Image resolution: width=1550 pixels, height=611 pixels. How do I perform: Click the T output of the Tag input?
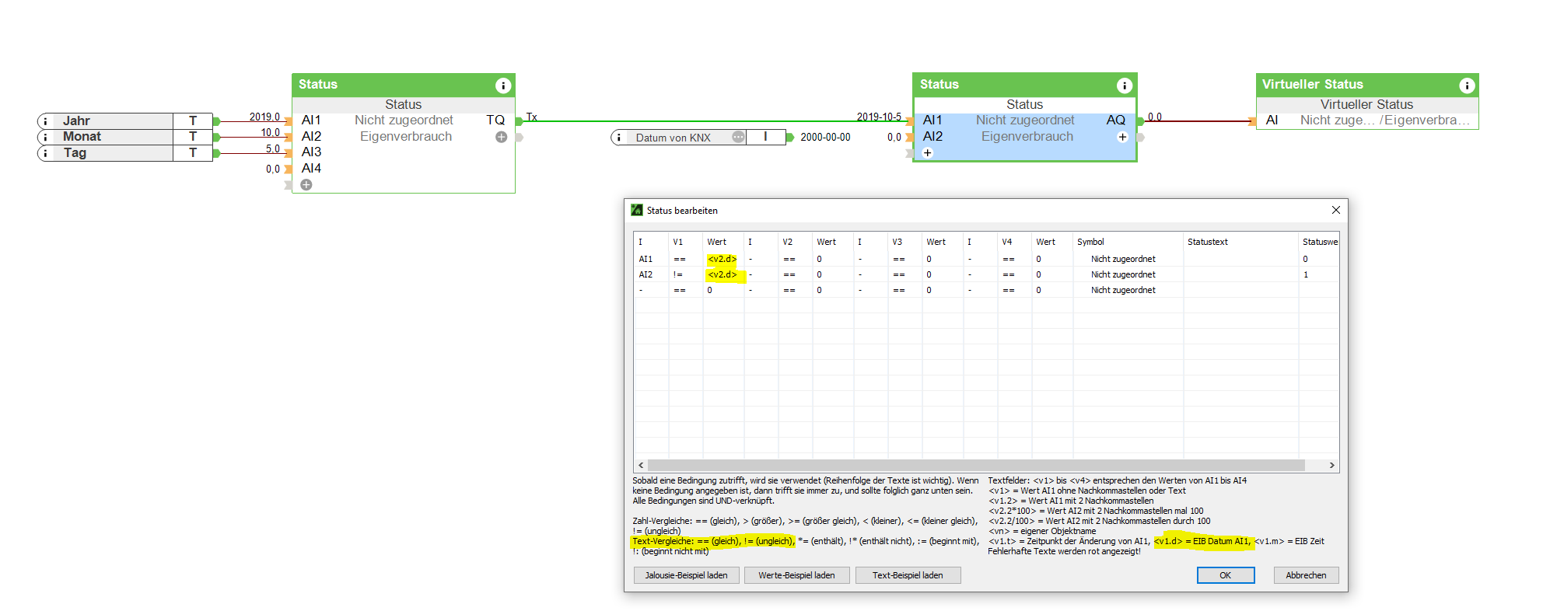tap(193, 153)
